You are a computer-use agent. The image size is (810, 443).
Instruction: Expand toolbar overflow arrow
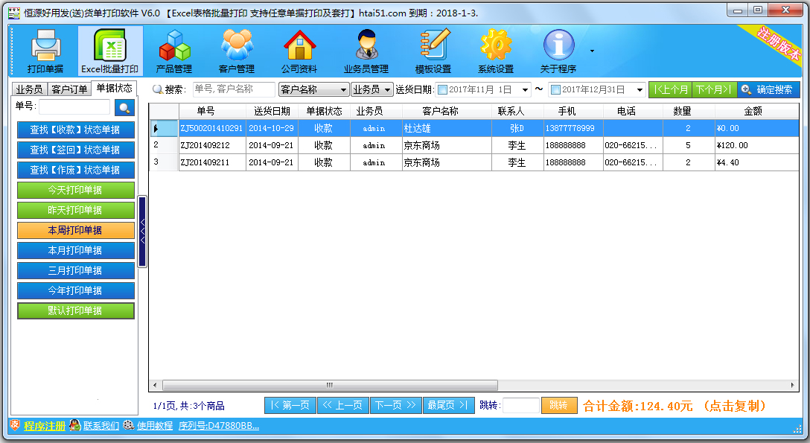592,51
